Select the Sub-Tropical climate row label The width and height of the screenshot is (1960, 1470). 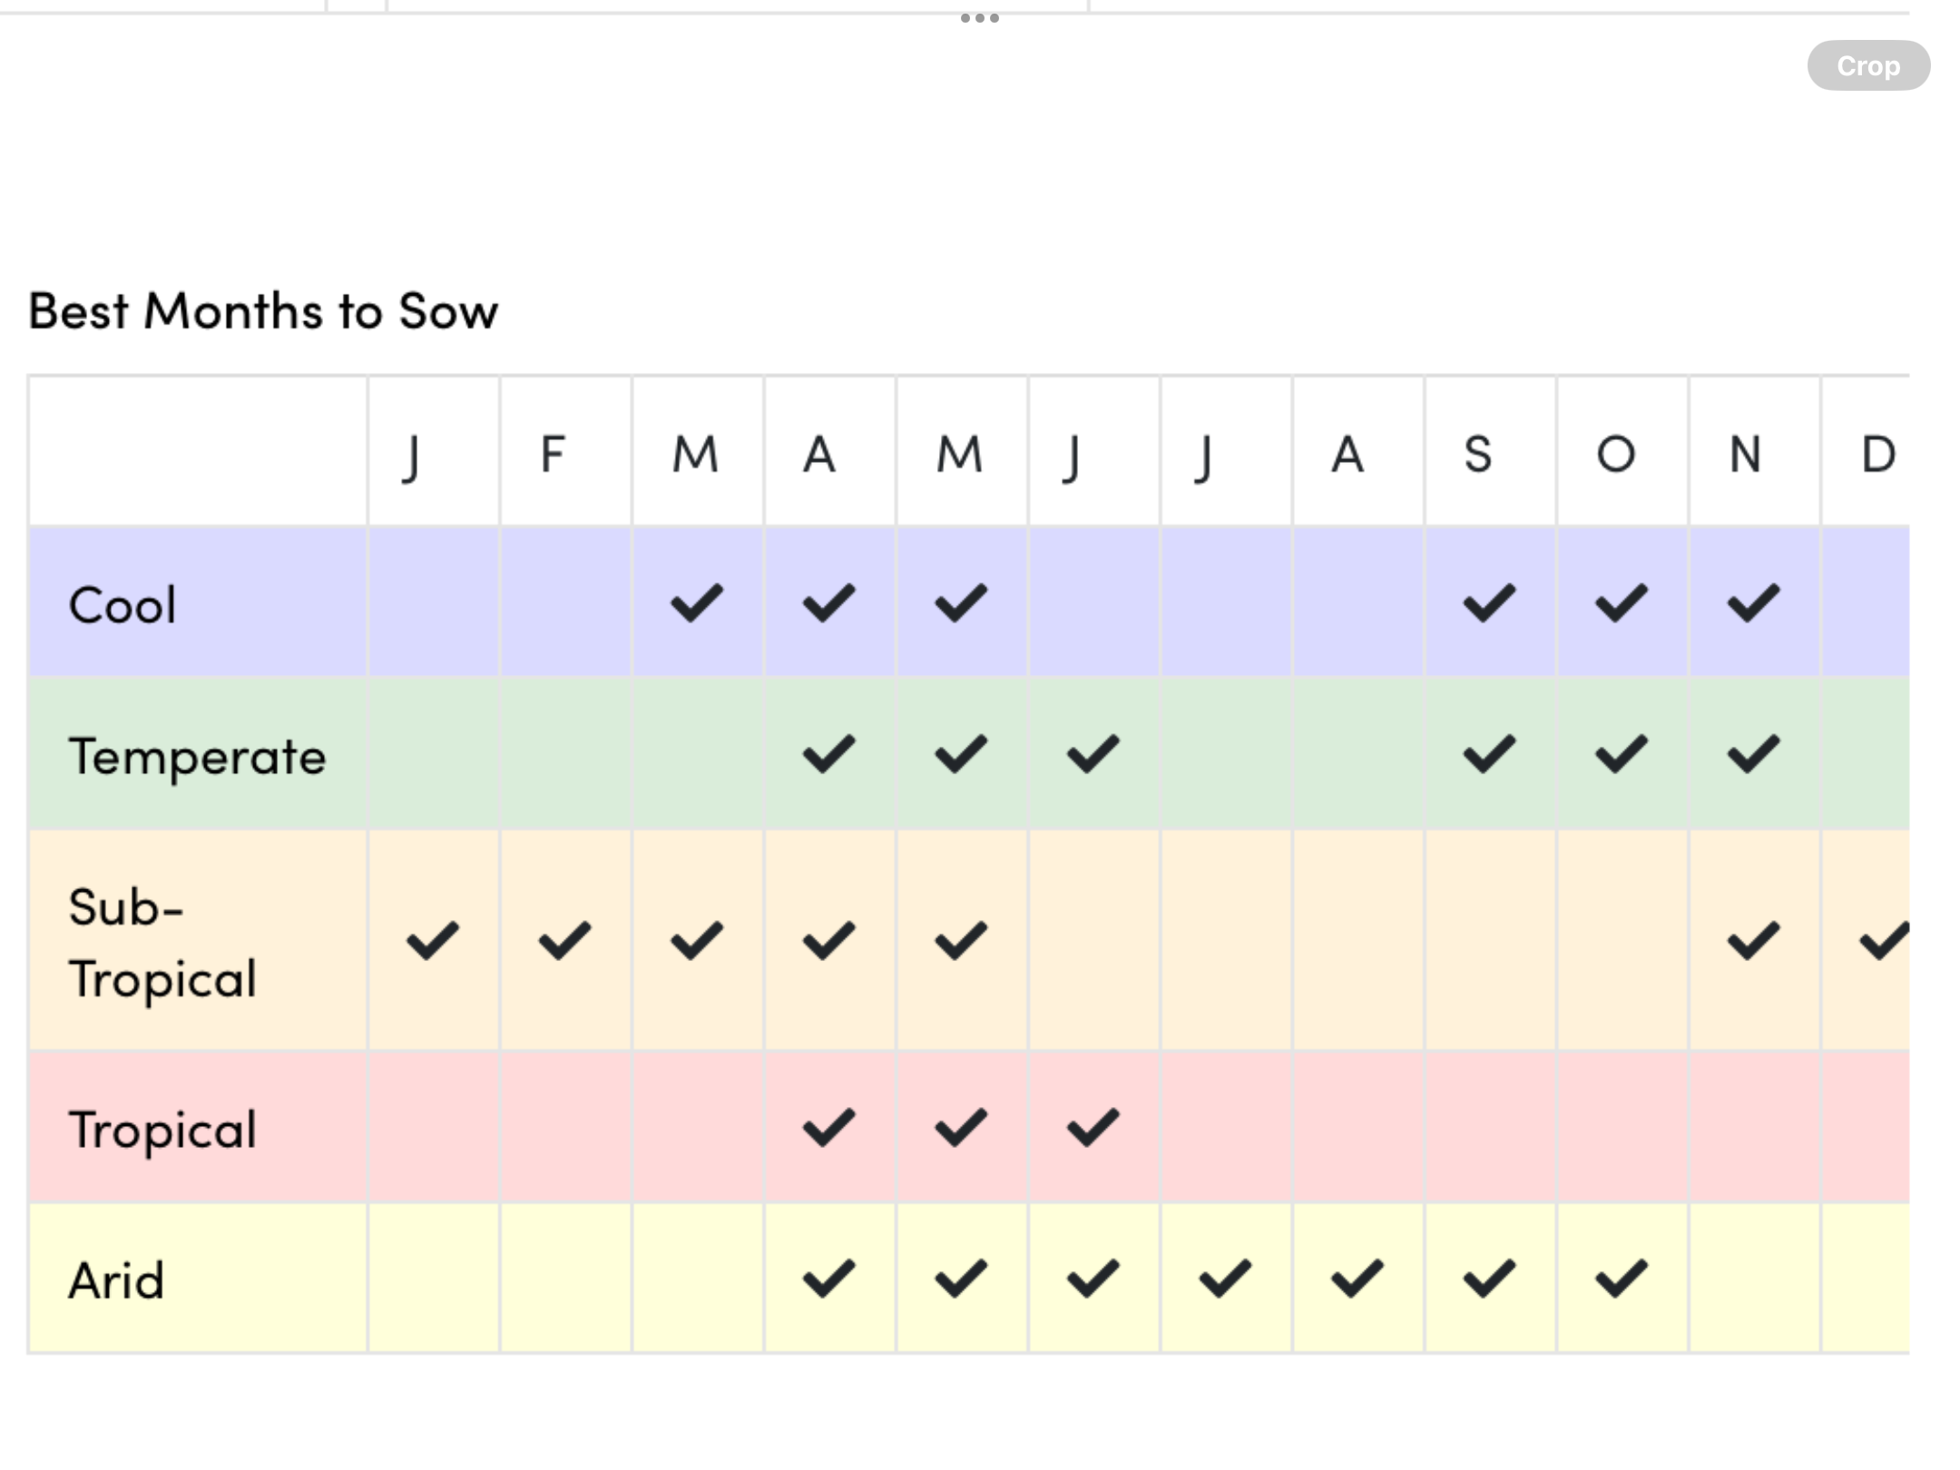point(162,942)
